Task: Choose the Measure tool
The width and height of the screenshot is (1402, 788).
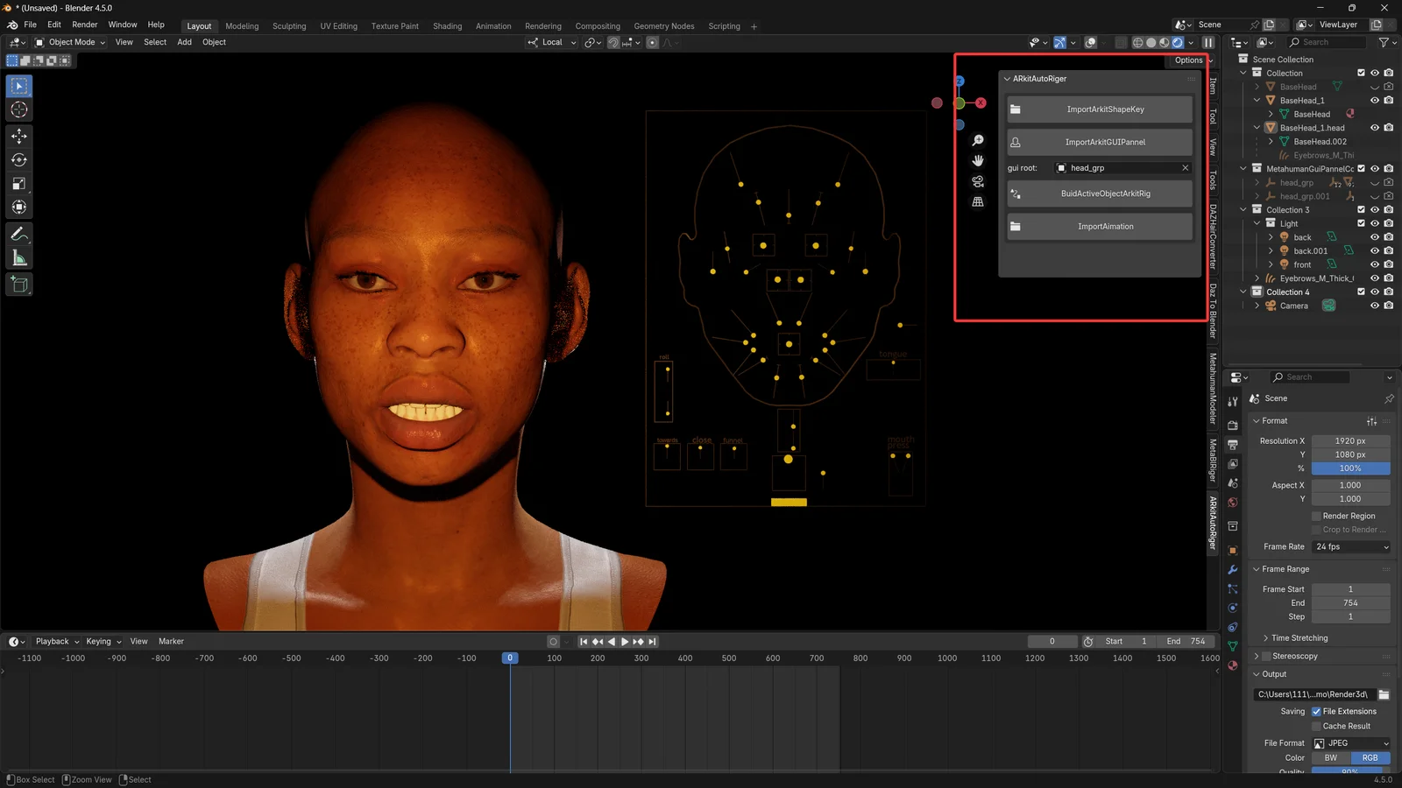Action: tap(19, 258)
